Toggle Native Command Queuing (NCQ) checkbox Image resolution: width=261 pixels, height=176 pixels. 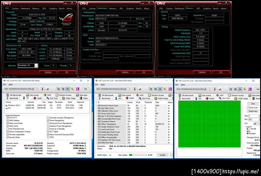(48, 134)
